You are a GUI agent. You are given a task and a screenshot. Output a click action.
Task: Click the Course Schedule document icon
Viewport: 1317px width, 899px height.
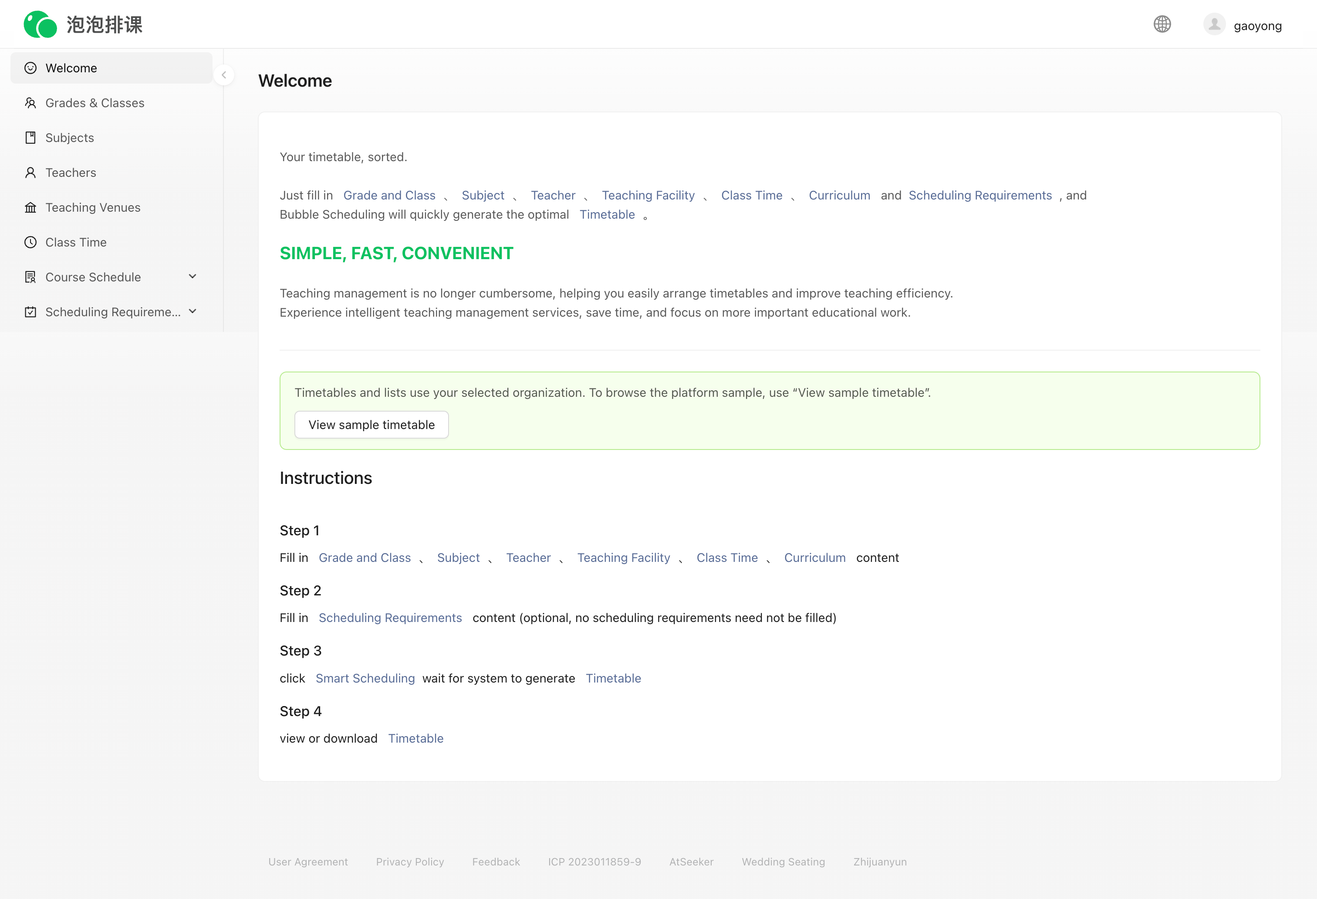(30, 277)
